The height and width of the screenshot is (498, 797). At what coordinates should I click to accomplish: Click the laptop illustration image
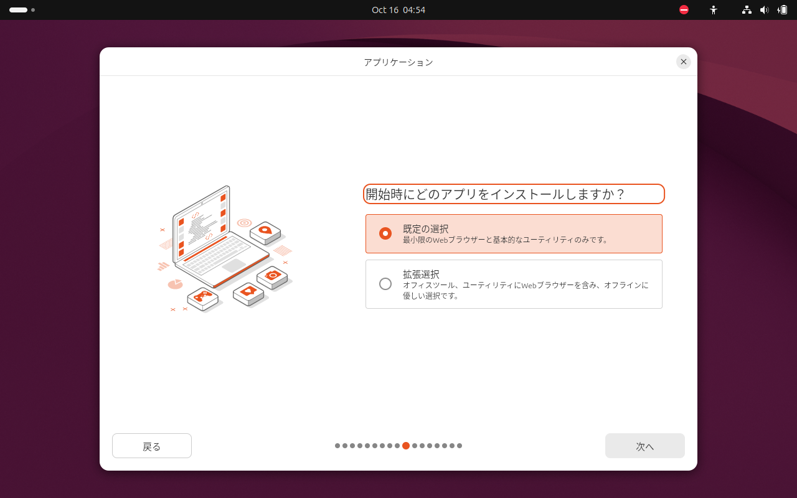[225, 249]
